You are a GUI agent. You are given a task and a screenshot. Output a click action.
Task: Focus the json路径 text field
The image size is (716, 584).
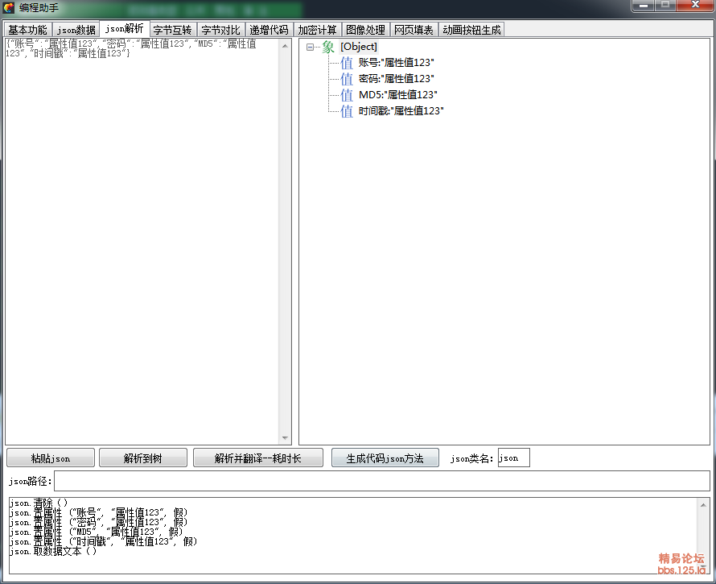point(381,481)
